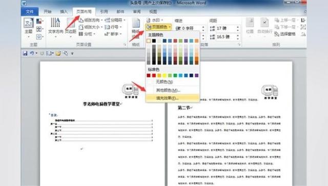Screen dimensions: 328x186
Task: Click the group objects icon
Action: pos(303,27)
